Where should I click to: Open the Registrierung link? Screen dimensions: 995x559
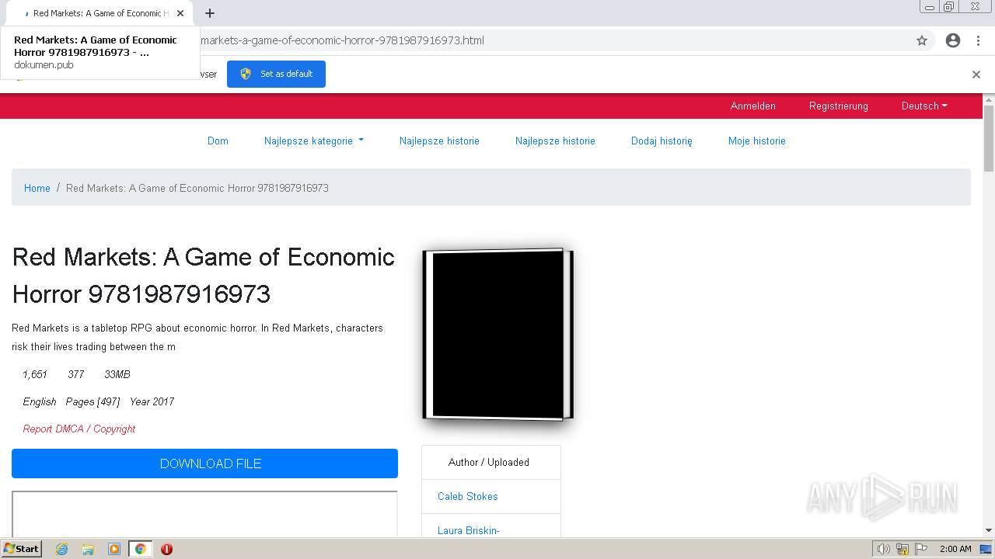point(838,106)
